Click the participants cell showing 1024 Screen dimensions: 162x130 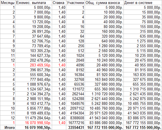tap(75, 56)
